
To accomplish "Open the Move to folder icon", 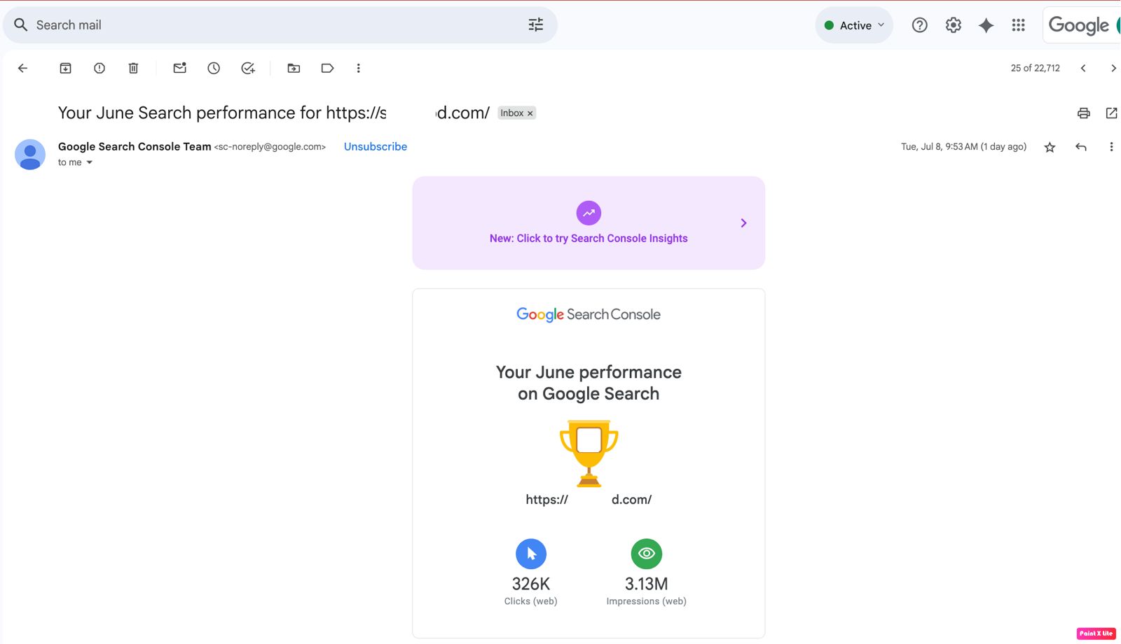I will (x=294, y=68).
